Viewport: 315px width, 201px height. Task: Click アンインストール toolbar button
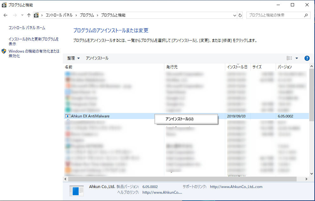[97, 58]
